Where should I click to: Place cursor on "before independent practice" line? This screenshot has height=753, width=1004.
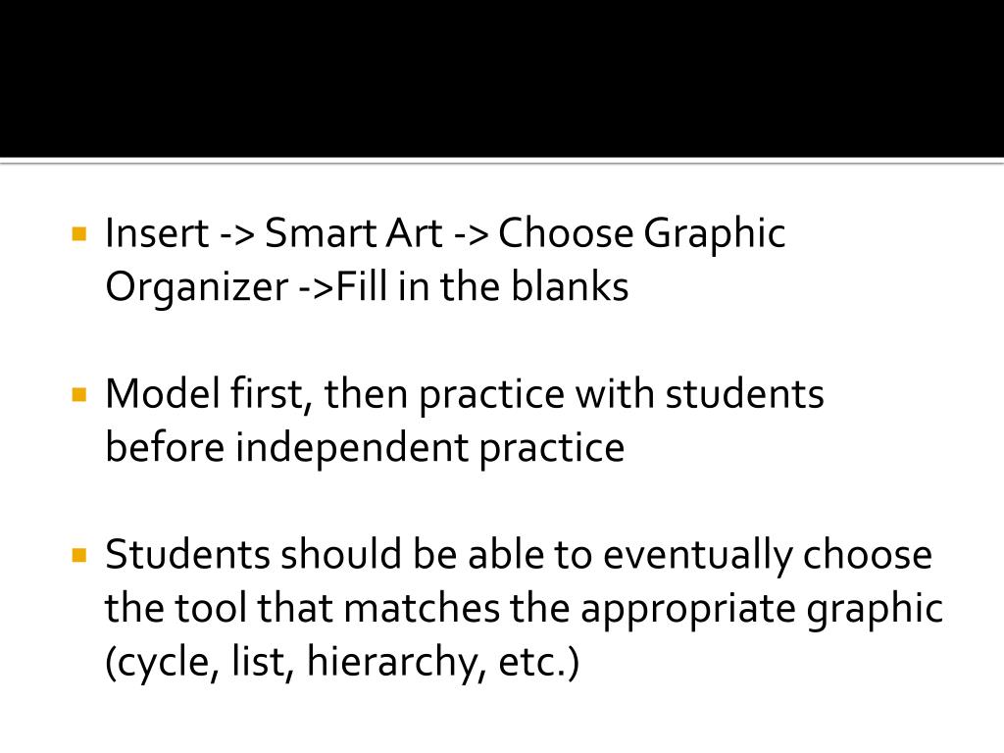point(365,448)
